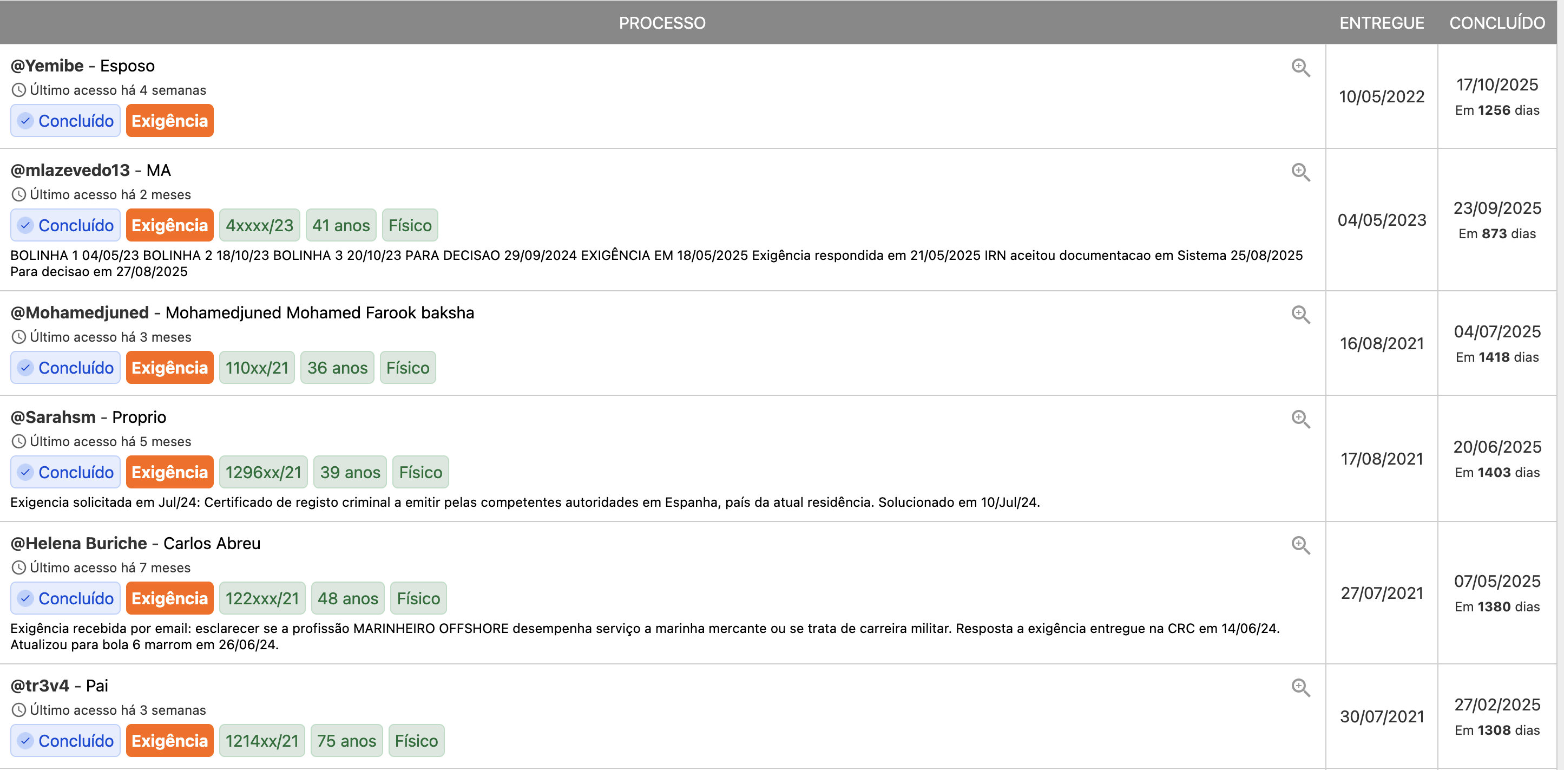
Task: Open magnifier for @Mohamedjuned process
Action: [x=1300, y=314]
